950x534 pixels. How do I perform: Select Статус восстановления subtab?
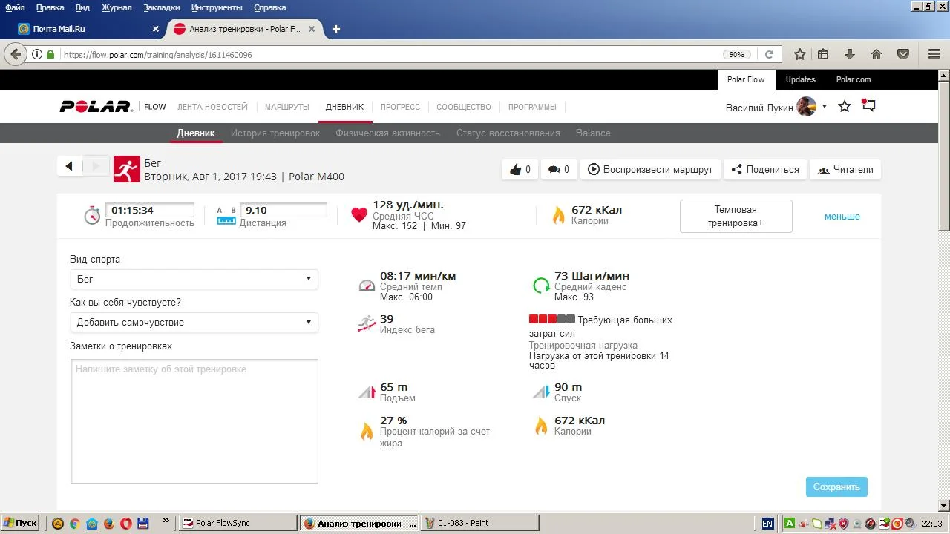point(508,133)
